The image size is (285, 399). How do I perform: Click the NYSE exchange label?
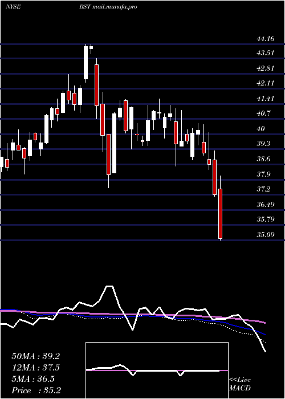pos(13,7)
